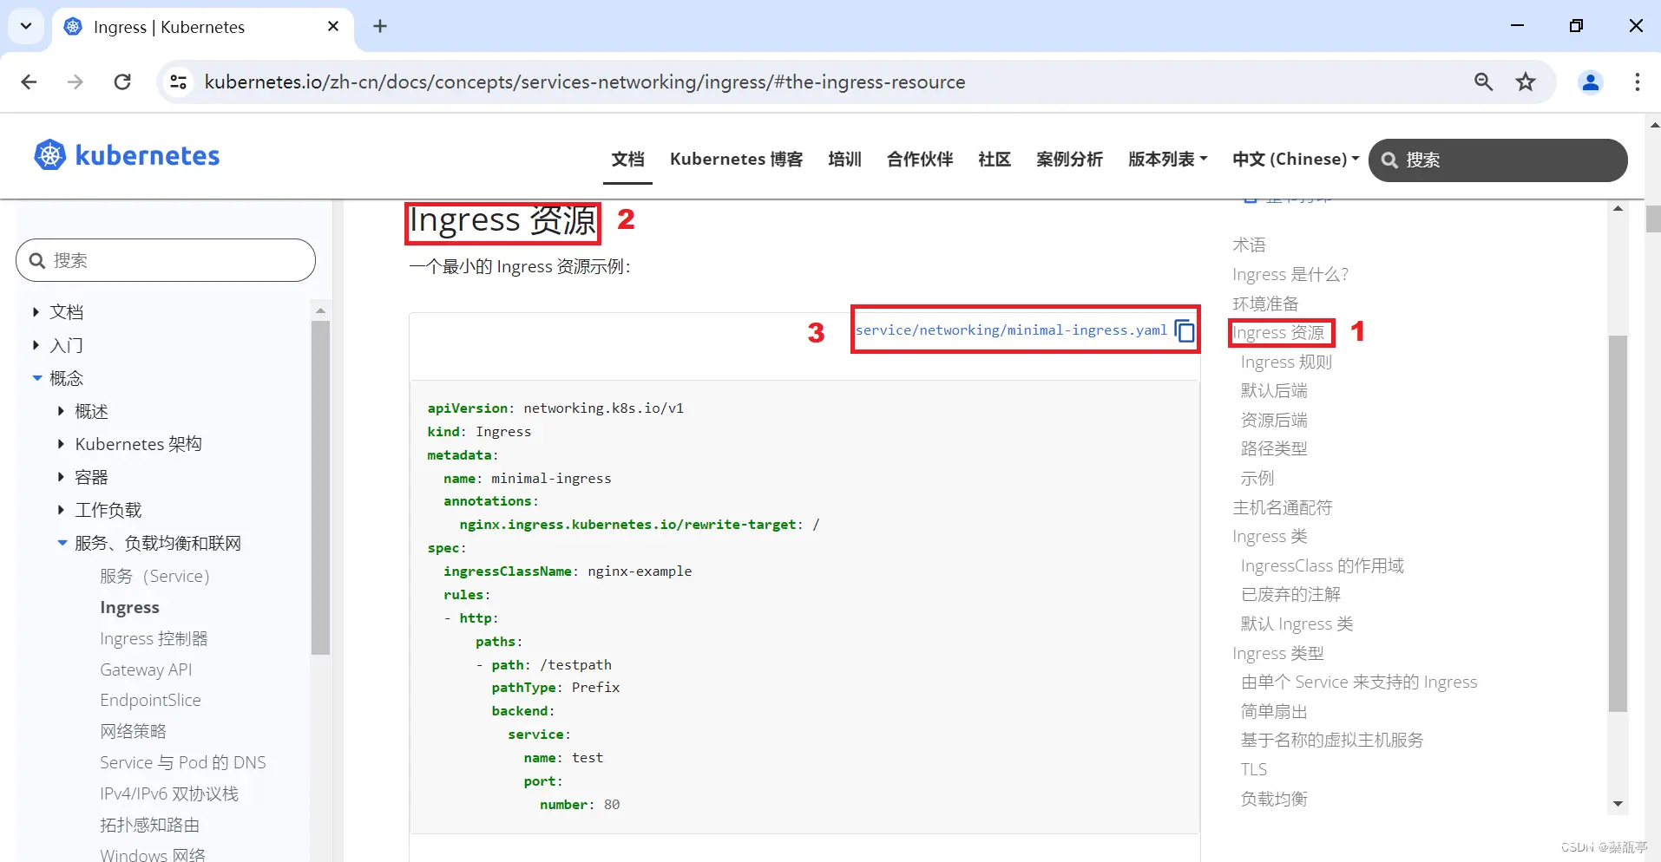The image size is (1661, 862).
Task: Open EndpointSlice sidebar page
Action: 150,700
